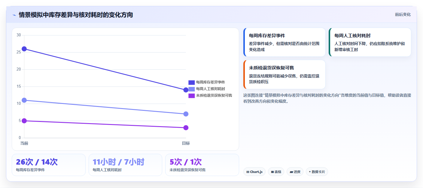Screen dimensions: 423x188
Task: Open the 每周库存差异事件 info card
Action: [x=285, y=42]
